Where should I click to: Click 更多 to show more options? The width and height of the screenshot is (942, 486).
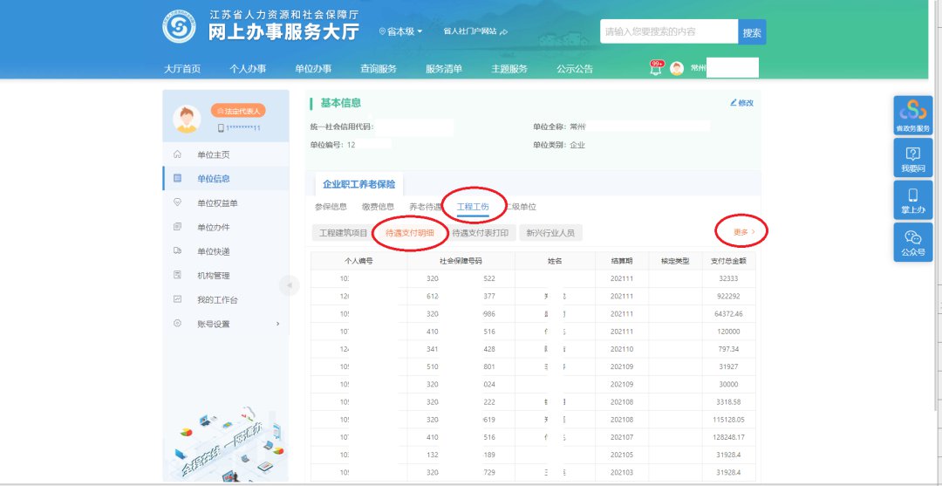743,232
